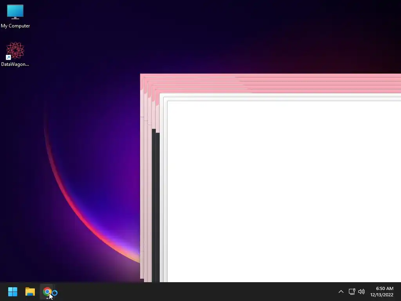Viewport: 401px width, 301px height.
Task: Open the My Computer desktop icon
Action: click(x=15, y=16)
